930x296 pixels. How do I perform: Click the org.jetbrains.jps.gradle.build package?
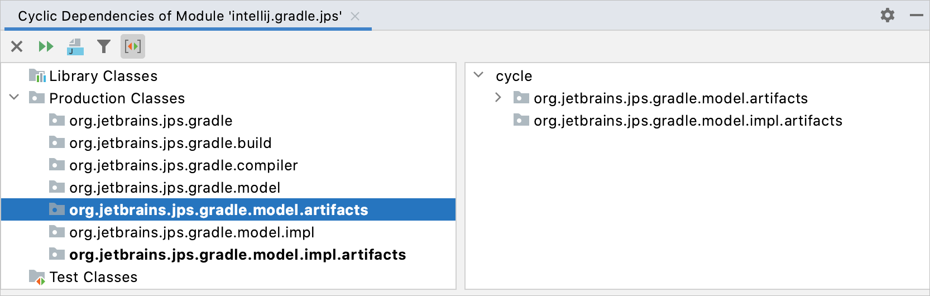coord(170,143)
